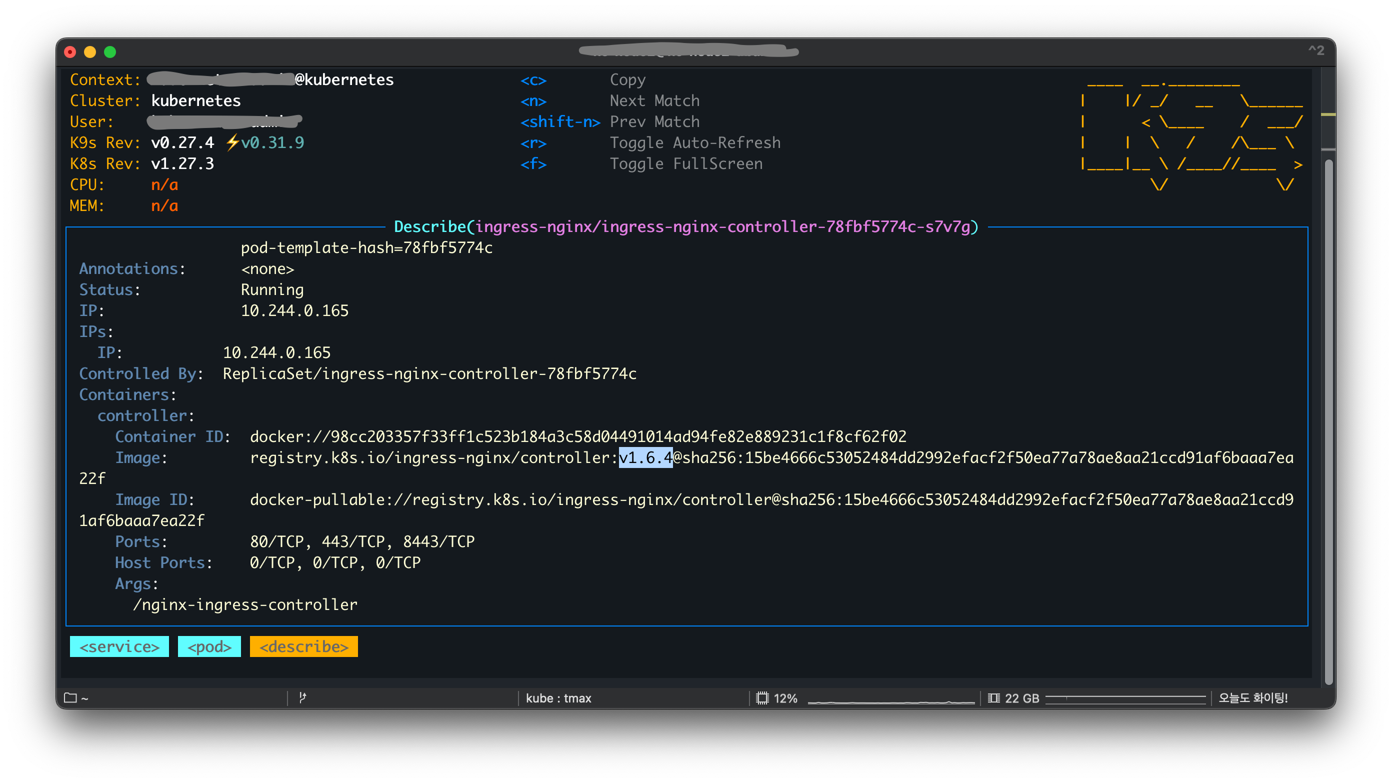Viewport: 1392px width, 783px height.
Task: Select the <describe> breadcrumb
Action: coord(303,646)
